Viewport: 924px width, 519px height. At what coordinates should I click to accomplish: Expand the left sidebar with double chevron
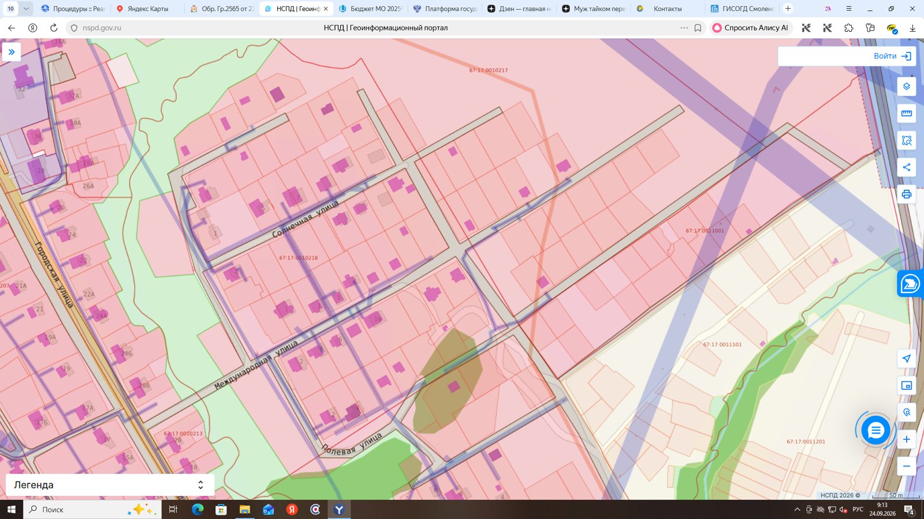pos(12,52)
